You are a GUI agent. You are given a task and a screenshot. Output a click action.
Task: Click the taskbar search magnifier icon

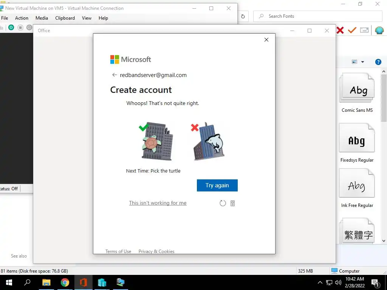27,282
